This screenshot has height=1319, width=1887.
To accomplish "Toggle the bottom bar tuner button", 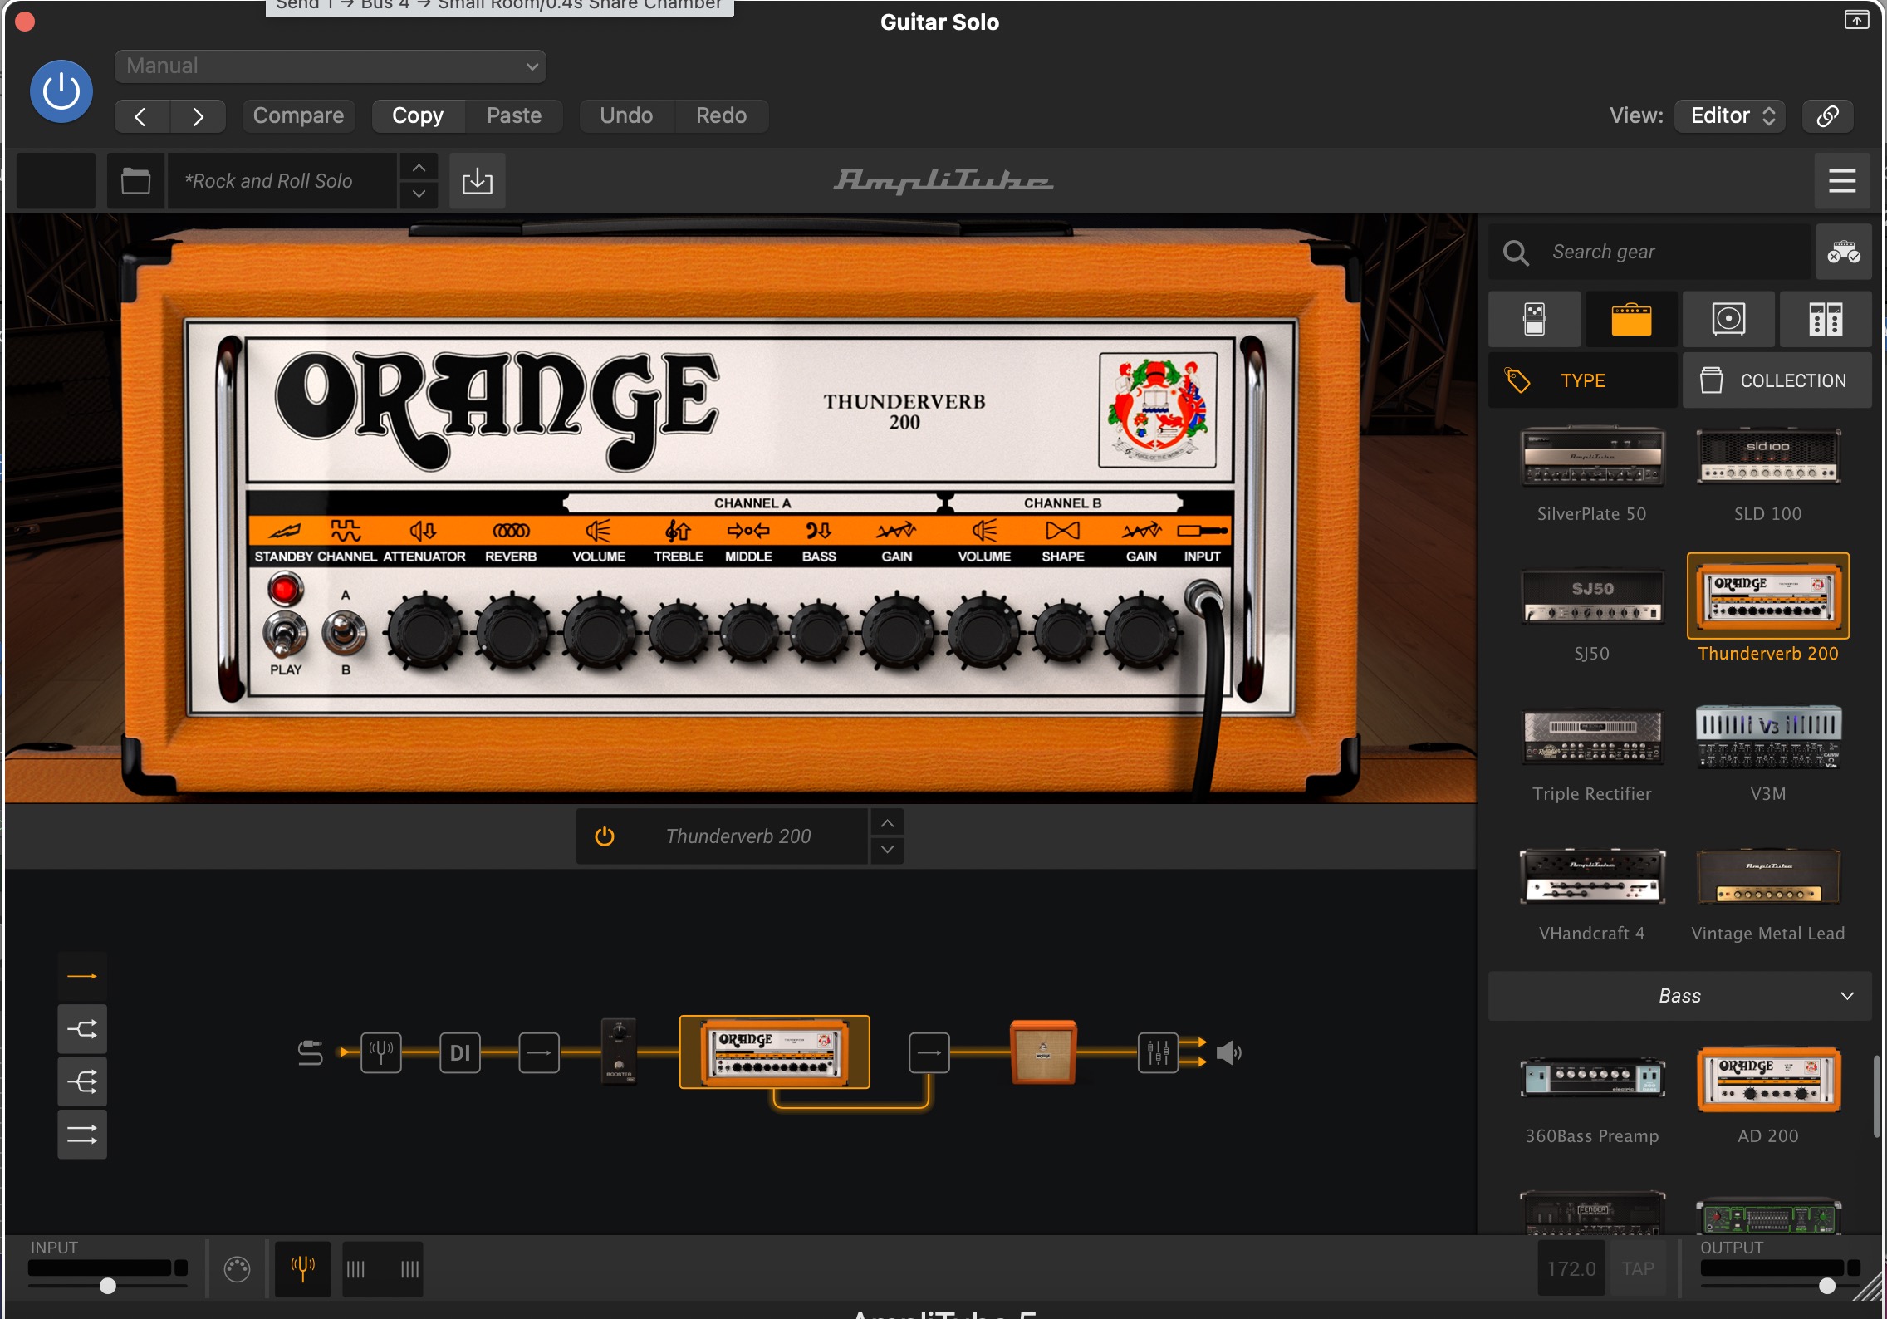I will (302, 1268).
